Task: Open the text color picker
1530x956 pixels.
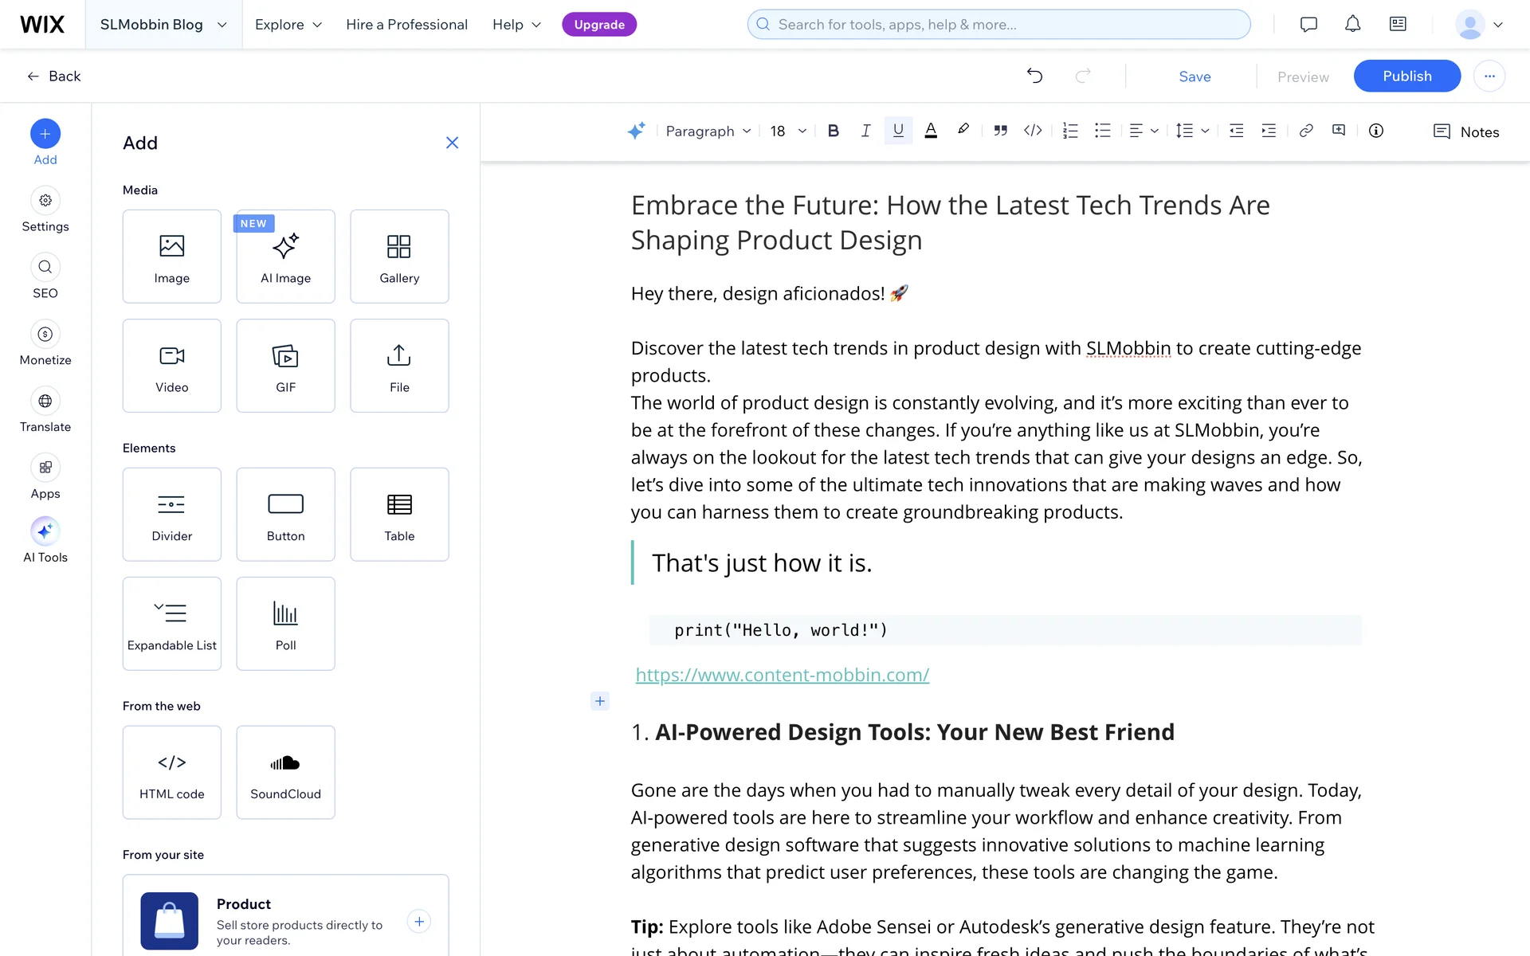Action: [930, 131]
